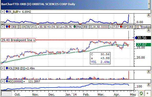Click the Mar. date axis label
The width and height of the screenshot is (152, 97).
pos(101,95)
